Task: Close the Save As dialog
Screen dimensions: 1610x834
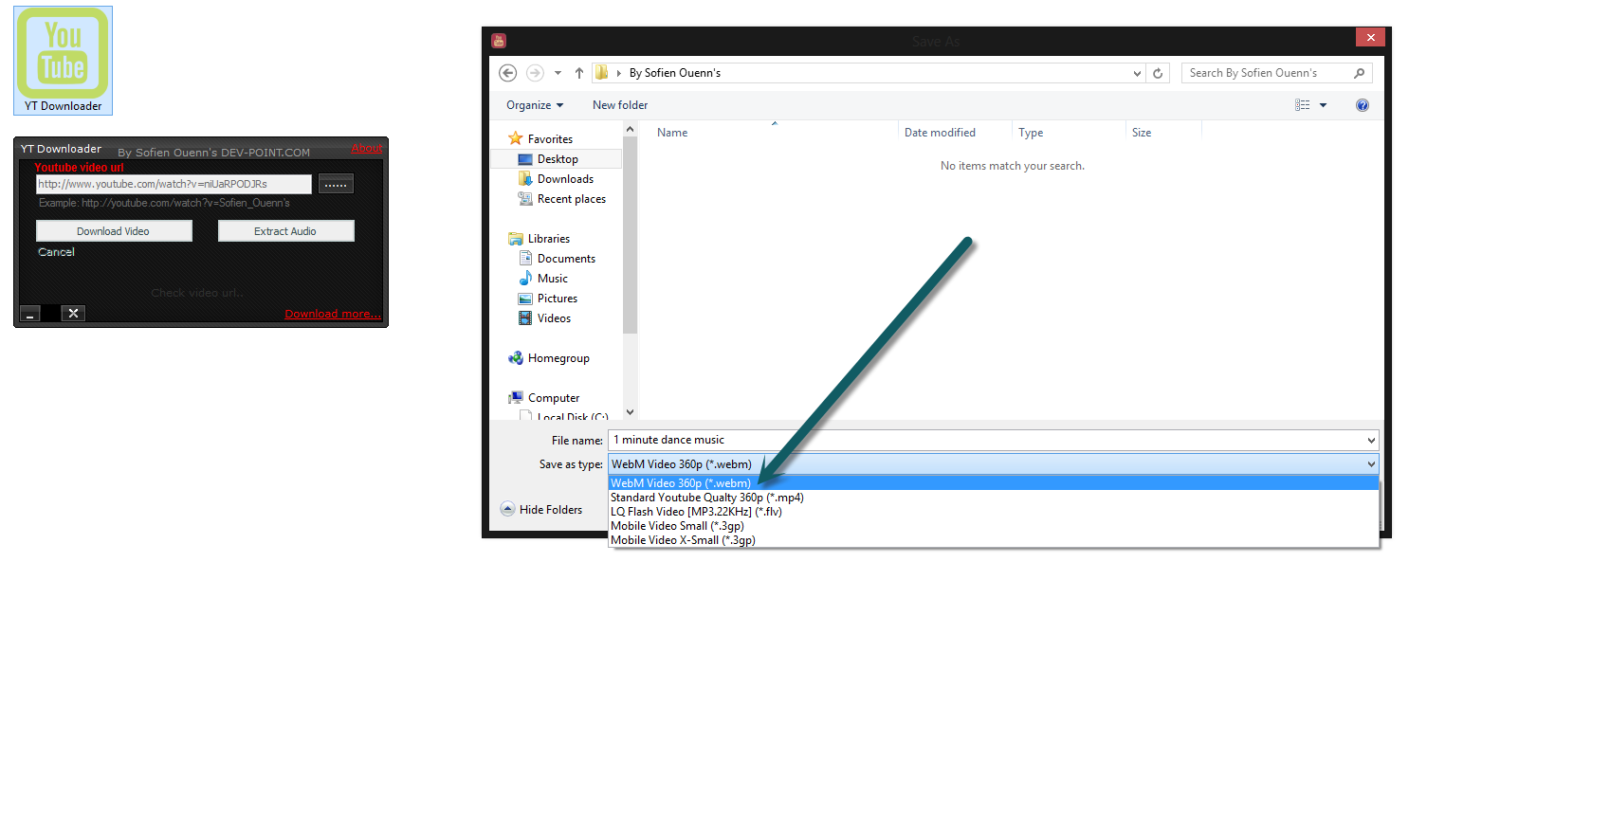Action: pos(1370,37)
